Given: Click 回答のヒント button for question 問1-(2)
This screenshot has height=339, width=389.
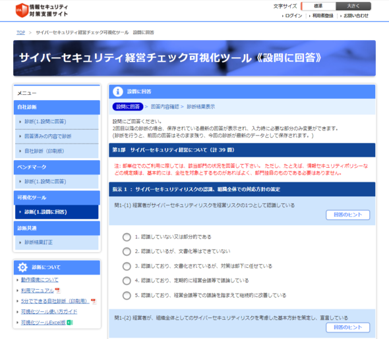Looking at the screenshot, I should [348, 327].
